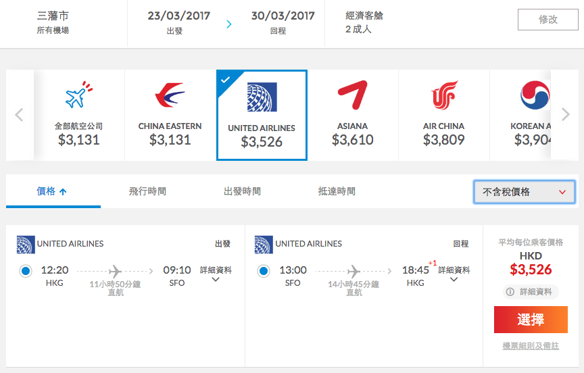Screen dimensions: 584x373
Task: Click the return flight airplane route icon
Action: (x=354, y=271)
